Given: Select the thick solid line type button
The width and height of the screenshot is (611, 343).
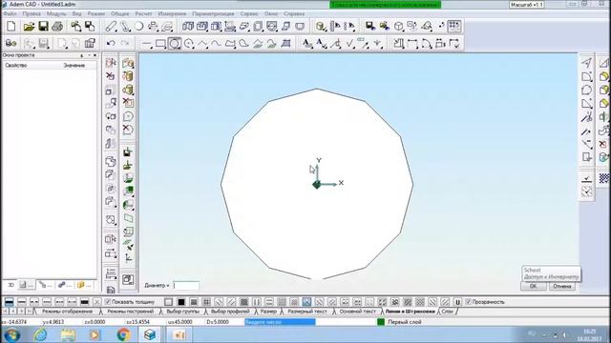Looking at the screenshot, I should pyautogui.click(x=9, y=302).
